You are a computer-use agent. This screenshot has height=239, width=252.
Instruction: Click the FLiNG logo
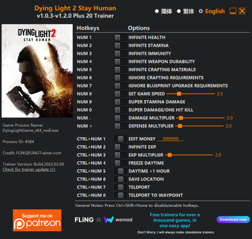(x=84, y=220)
